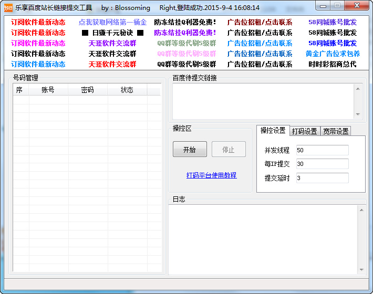
Task: Click the up arrow of the 日志 scrollbar
Action: [361, 209]
